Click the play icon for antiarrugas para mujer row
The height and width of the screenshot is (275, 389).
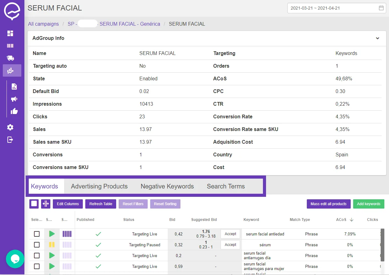pos(52,266)
